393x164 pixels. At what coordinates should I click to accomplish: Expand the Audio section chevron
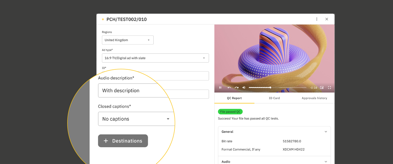326,162
